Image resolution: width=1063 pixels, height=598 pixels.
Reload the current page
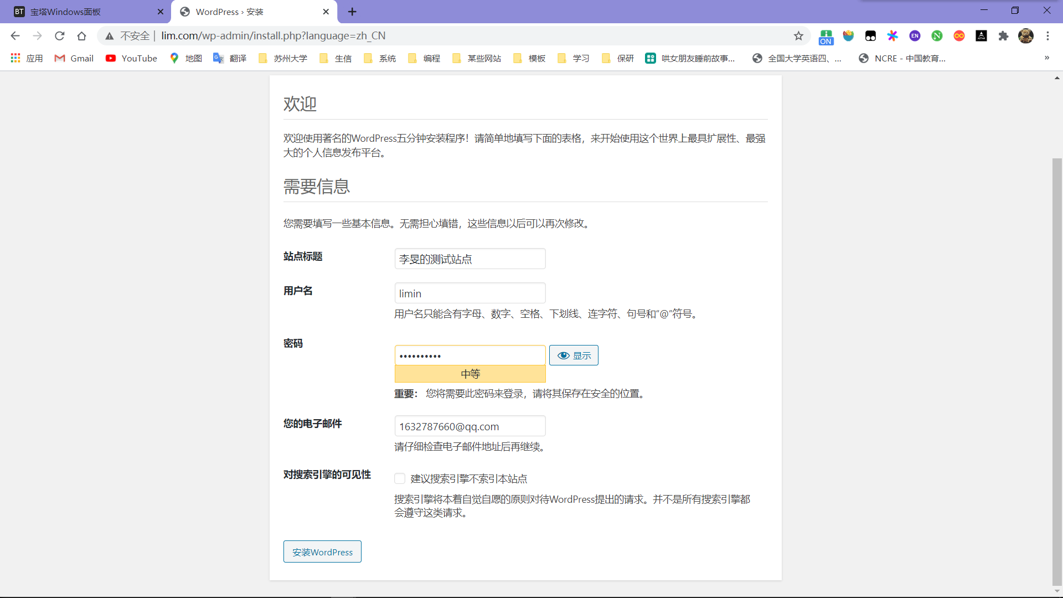click(59, 36)
